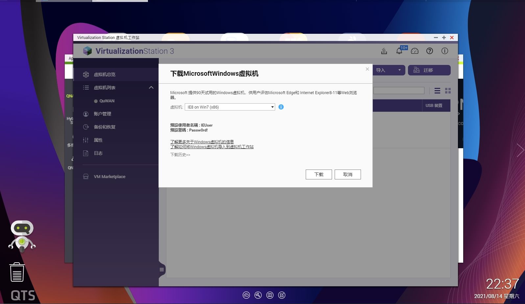
Task: Click the clock showing 22:37
Action: click(502, 284)
